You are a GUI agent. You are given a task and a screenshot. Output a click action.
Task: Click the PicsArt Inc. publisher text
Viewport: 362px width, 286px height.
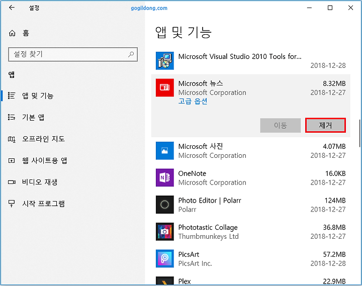tap(195, 263)
